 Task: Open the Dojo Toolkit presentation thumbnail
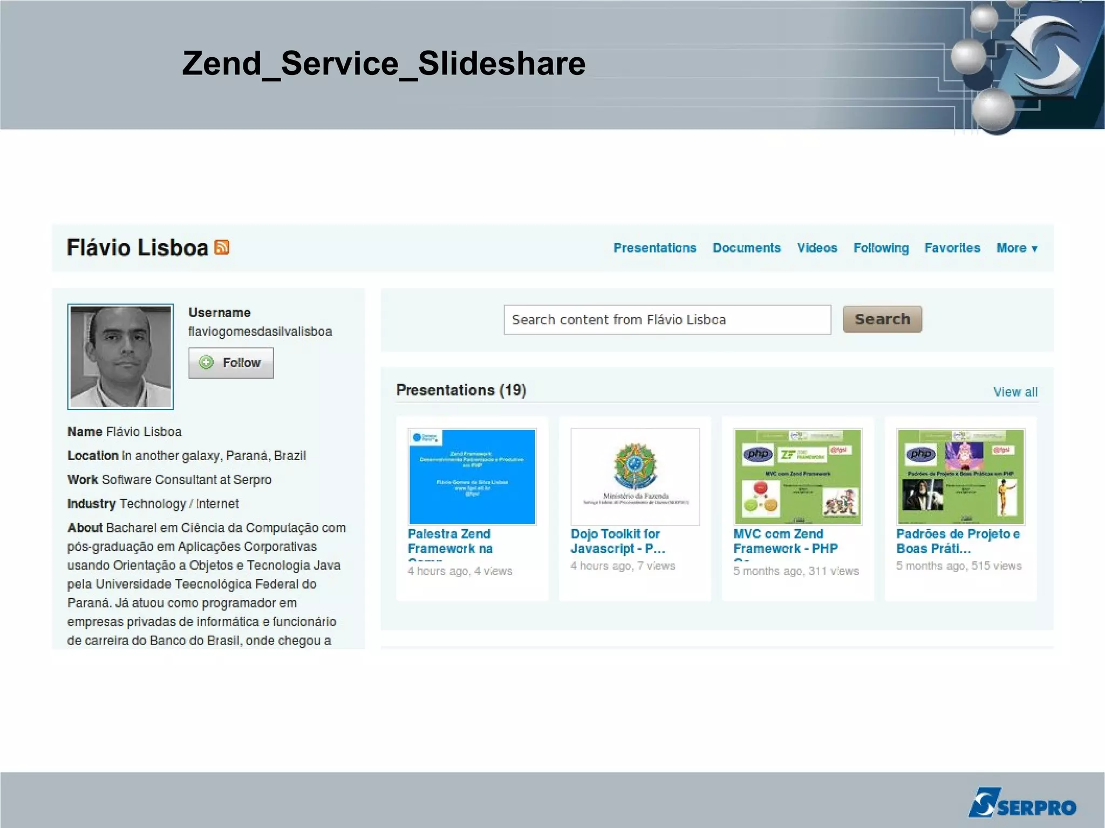635,477
